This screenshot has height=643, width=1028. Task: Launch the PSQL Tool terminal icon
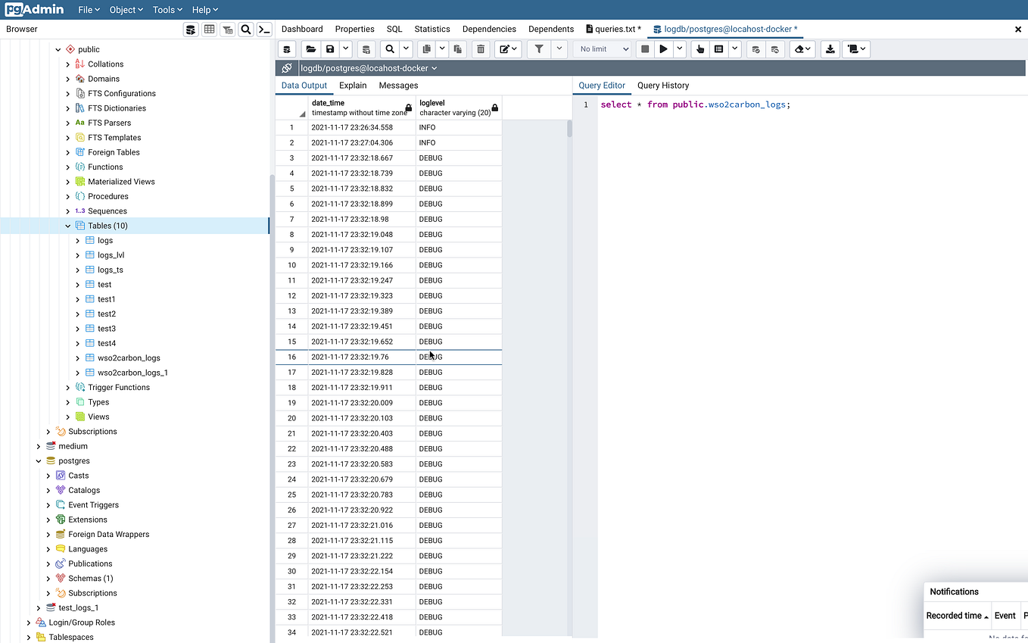coord(264,29)
